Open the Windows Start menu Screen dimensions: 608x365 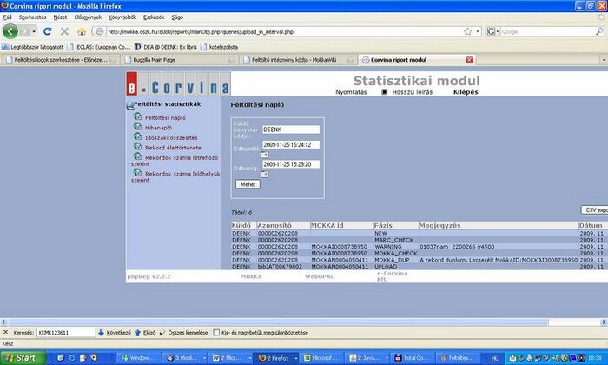point(22,357)
